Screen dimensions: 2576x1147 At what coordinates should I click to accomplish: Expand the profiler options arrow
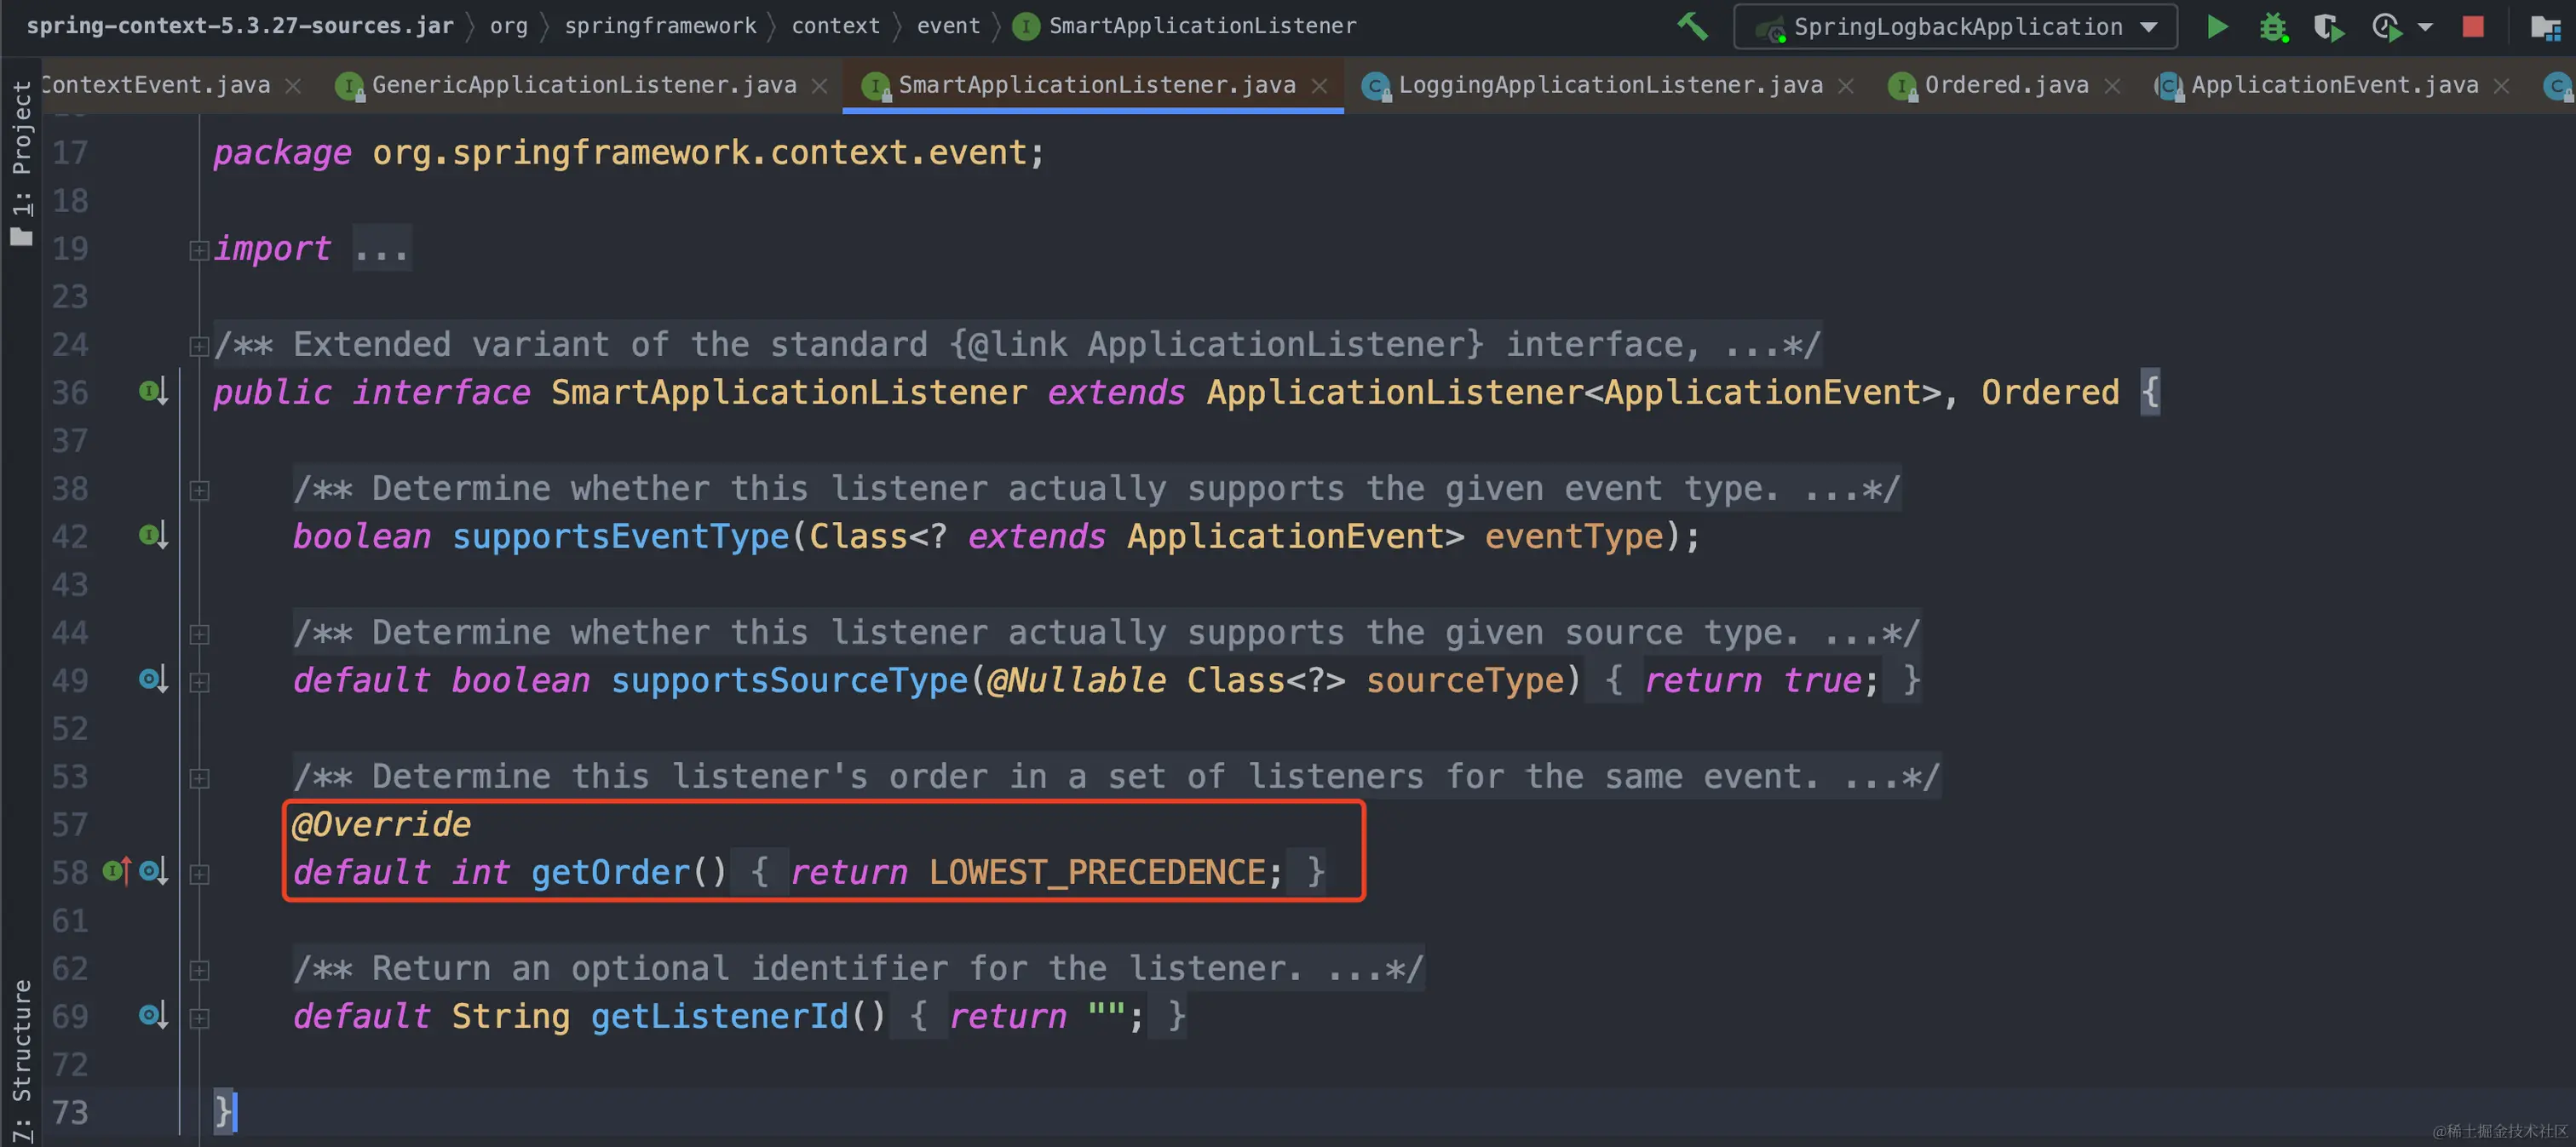pyautogui.click(x=2425, y=27)
